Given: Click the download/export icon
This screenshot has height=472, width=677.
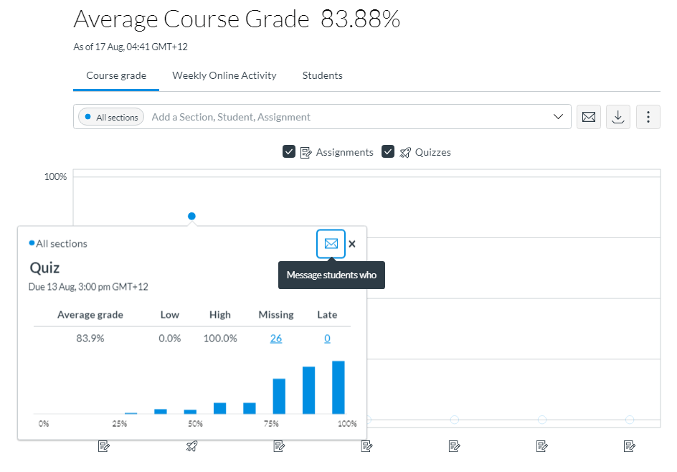Looking at the screenshot, I should point(617,116).
